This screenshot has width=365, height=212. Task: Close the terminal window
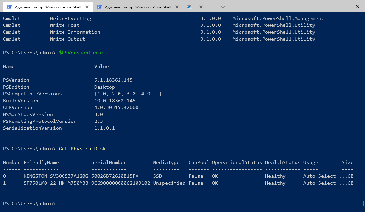[x=357, y=6]
